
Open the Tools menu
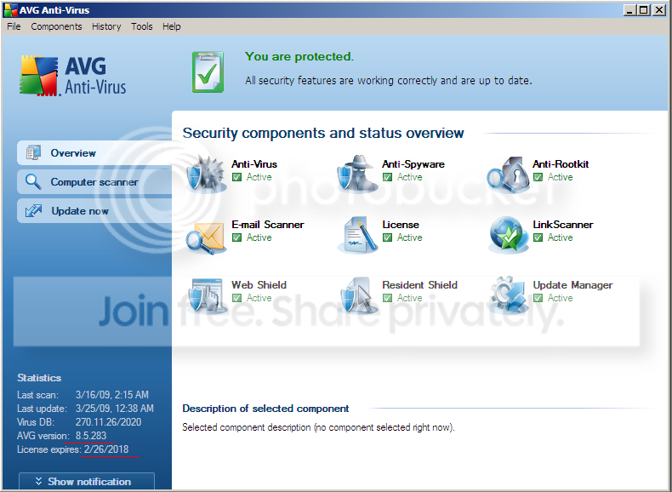(x=142, y=26)
